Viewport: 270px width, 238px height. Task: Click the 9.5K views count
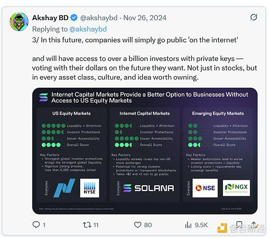[x=201, y=225]
